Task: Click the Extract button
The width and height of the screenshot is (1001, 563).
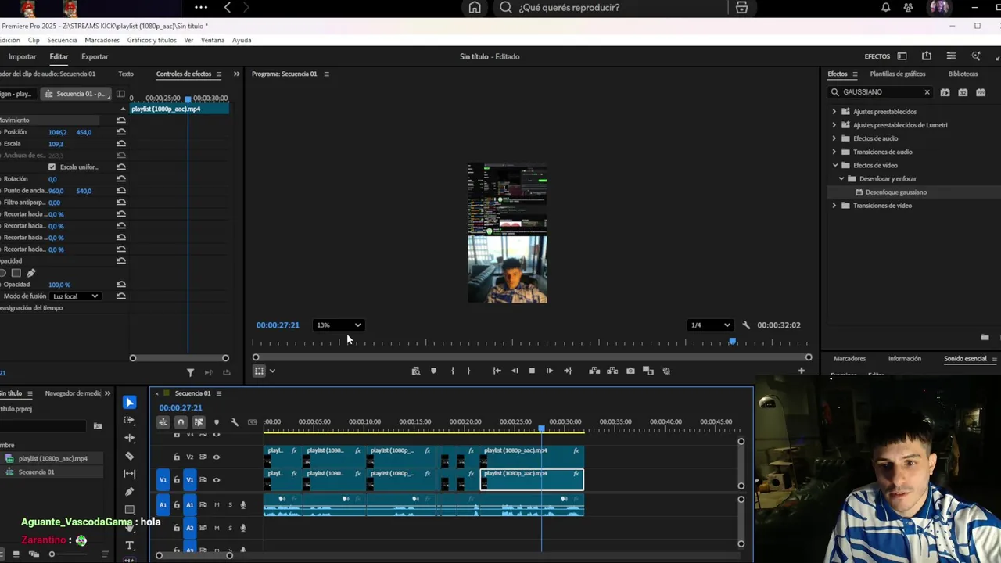Action: point(612,371)
